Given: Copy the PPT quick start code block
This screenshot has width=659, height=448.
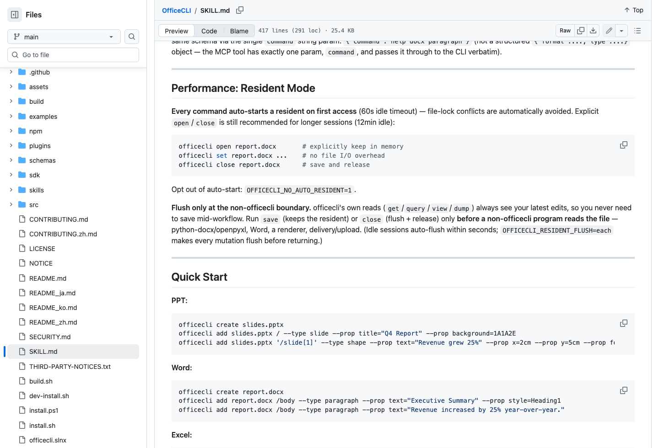Looking at the screenshot, I should coord(624,323).
